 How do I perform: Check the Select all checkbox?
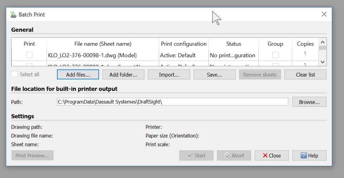pyautogui.click(x=15, y=74)
